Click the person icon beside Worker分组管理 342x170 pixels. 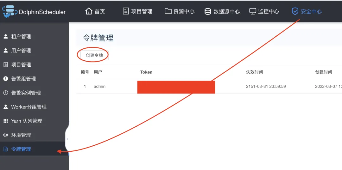pyautogui.click(x=6, y=107)
